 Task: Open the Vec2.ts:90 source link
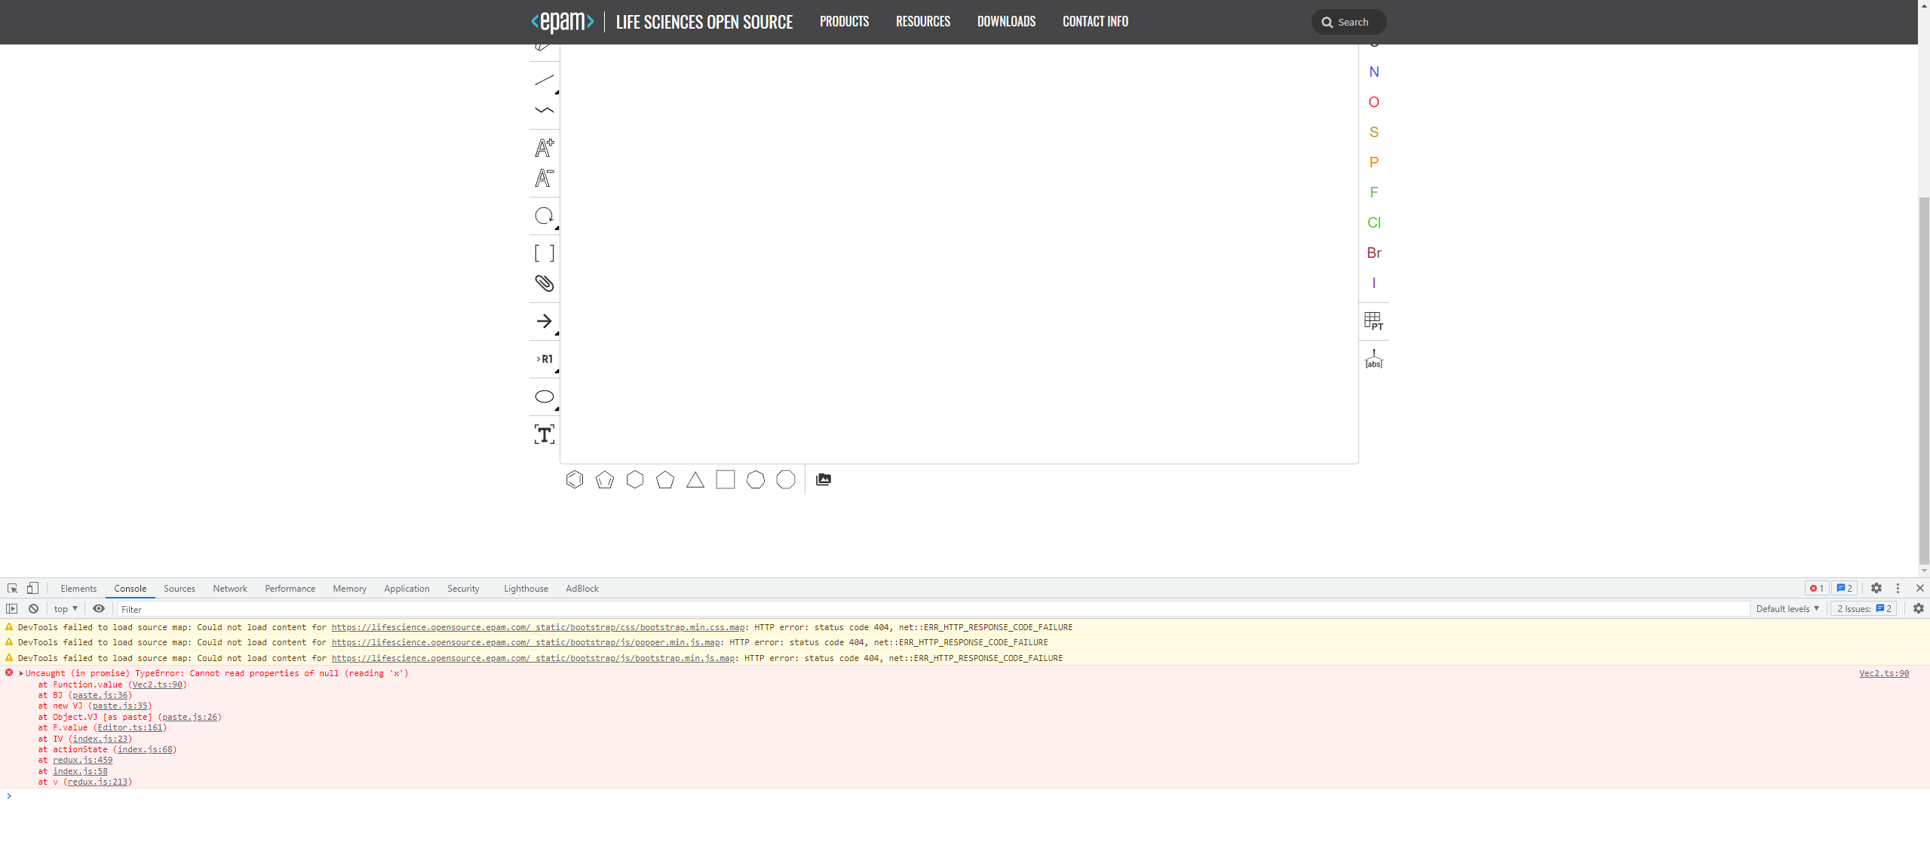point(1883,673)
